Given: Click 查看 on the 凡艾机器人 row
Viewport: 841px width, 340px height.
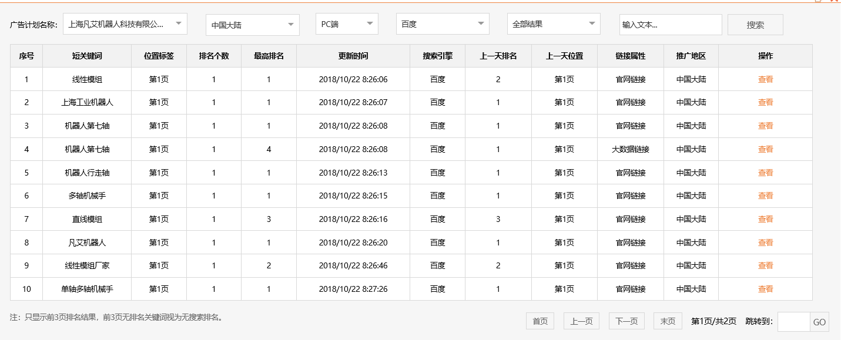Looking at the screenshot, I should [x=766, y=242].
